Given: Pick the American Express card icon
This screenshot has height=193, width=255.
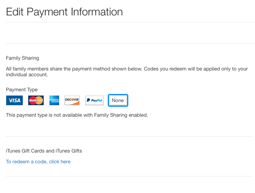Looking at the screenshot, I should point(54,101).
